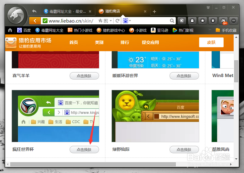Open 疯狂世界杯 skin preview thumbnail

point(55,116)
